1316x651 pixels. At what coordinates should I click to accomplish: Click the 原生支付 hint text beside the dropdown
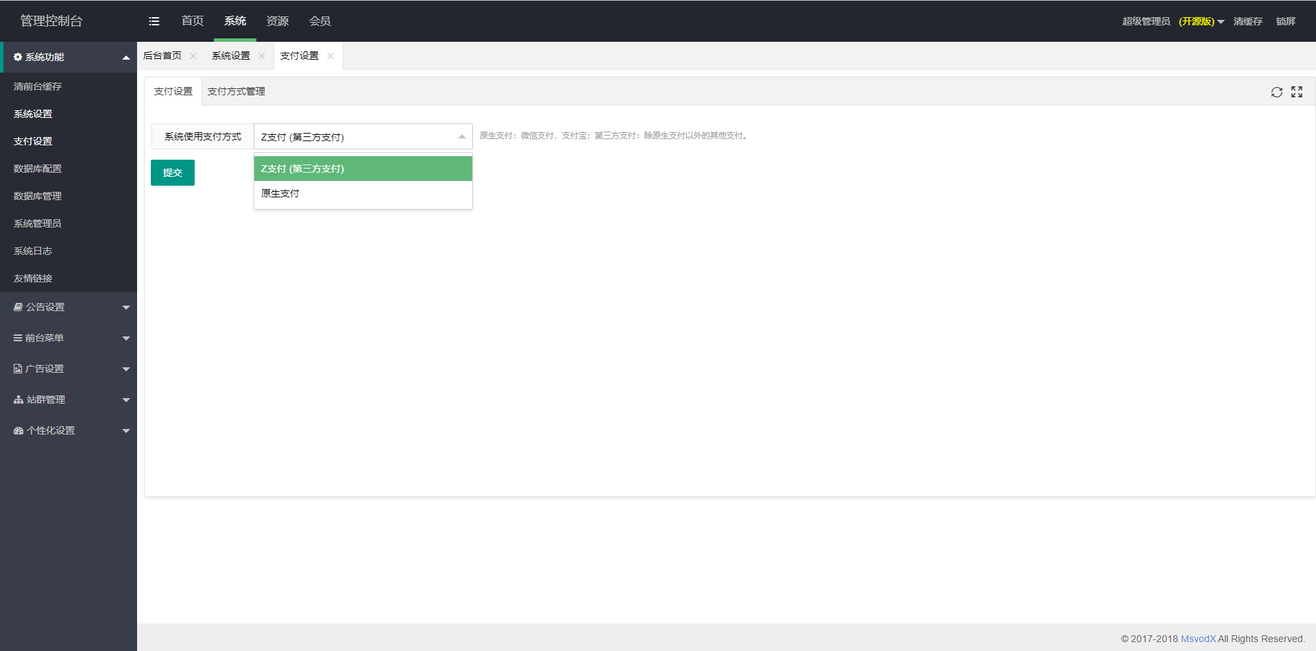coord(613,136)
